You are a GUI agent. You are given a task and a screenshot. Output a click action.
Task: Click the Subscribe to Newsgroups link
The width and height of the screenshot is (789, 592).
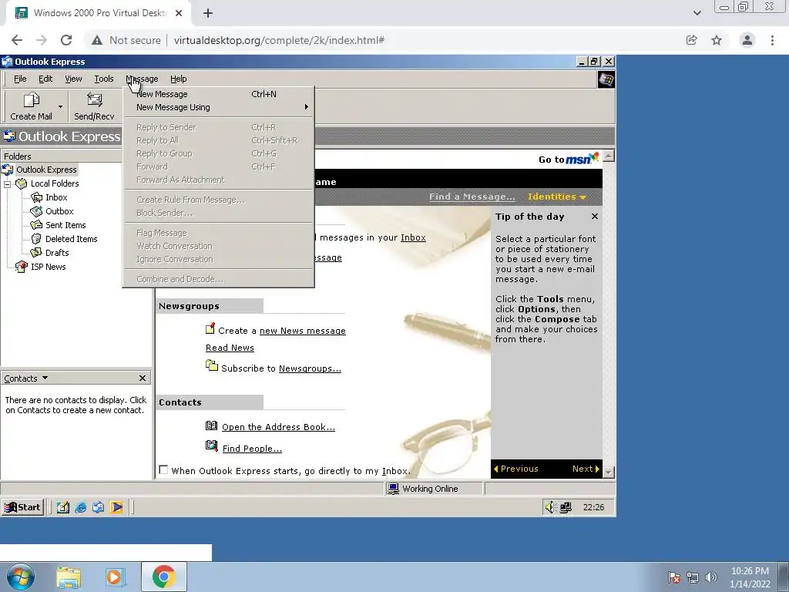pyautogui.click(x=310, y=368)
